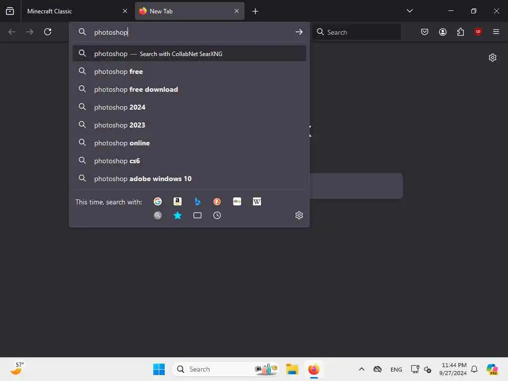Personalize New Tab with gear icon
The width and height of the screenshot is (508, 381).
(x=493, y=58)
